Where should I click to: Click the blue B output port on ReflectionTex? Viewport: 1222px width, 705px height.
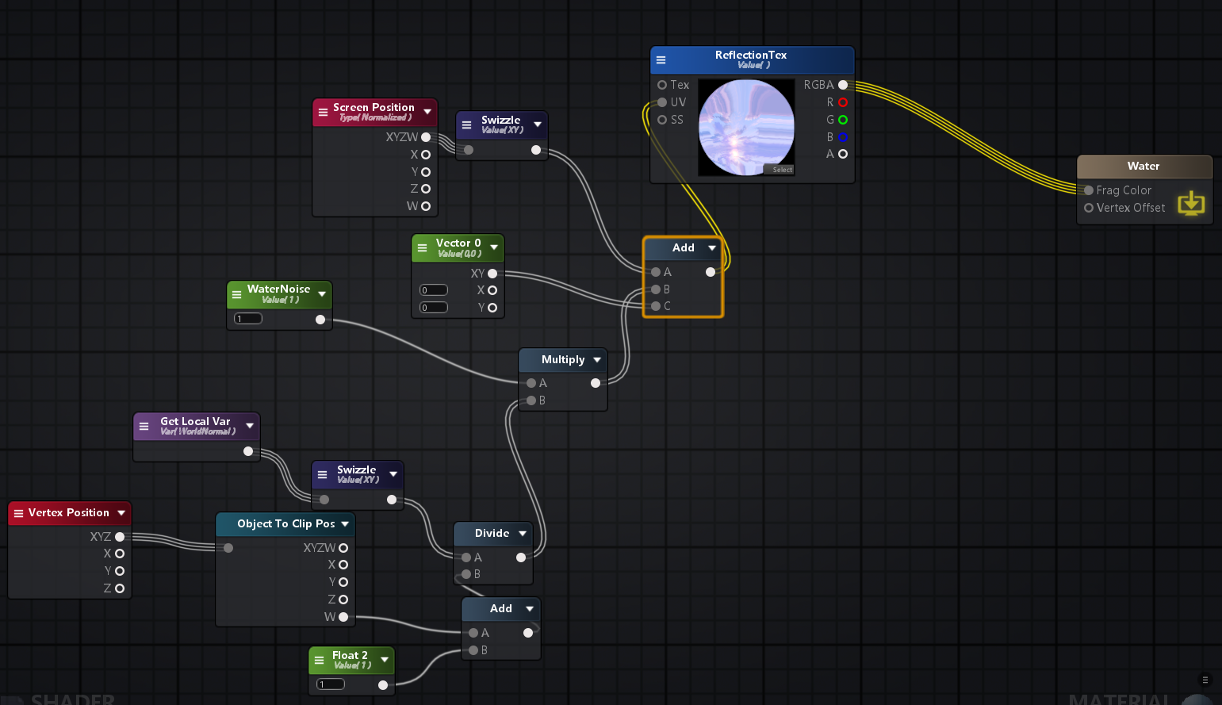click(x=843, y=137)
